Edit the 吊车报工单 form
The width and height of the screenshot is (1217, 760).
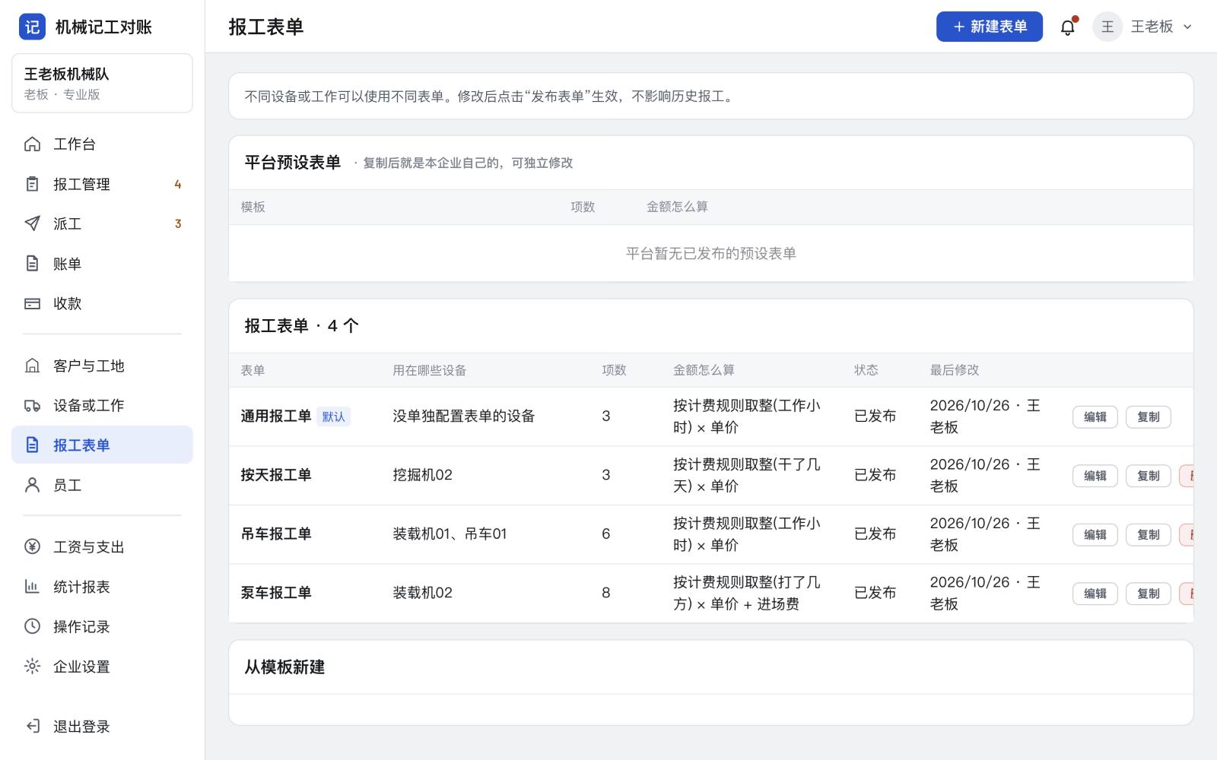[x=1095, y=534]
